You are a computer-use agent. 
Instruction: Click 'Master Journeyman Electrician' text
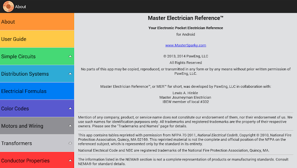[185, 97]
